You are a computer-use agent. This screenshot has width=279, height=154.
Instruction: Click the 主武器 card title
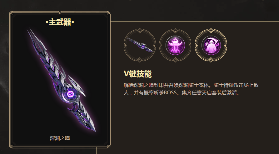pyautogui.click(x=60, y=22)
